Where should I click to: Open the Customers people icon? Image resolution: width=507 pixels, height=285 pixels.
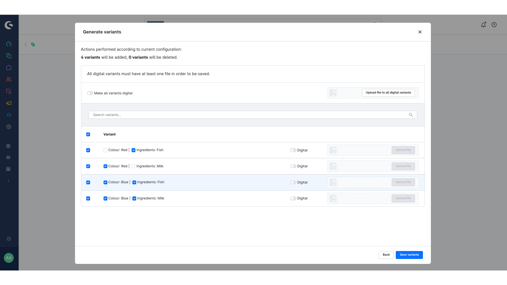[9, 79]
